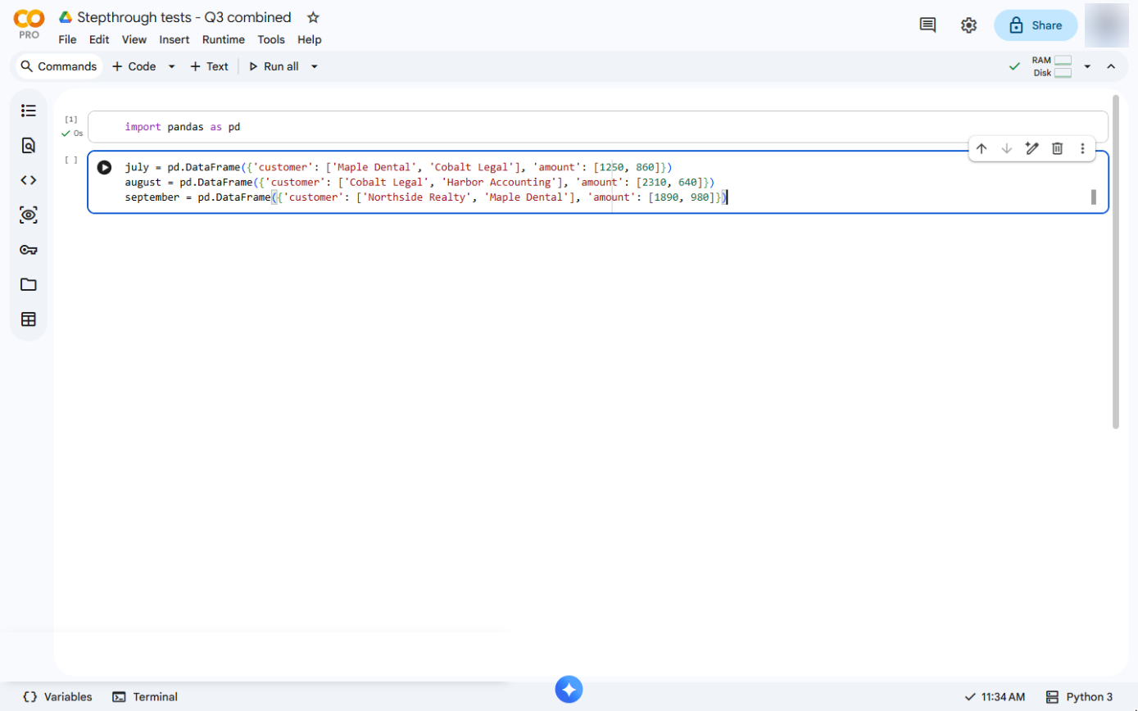Viewport: 1138px width, 711px height.
Task: Launch the Gemini sparkle button
Action: pyautogui.click(x=569, y=690)
